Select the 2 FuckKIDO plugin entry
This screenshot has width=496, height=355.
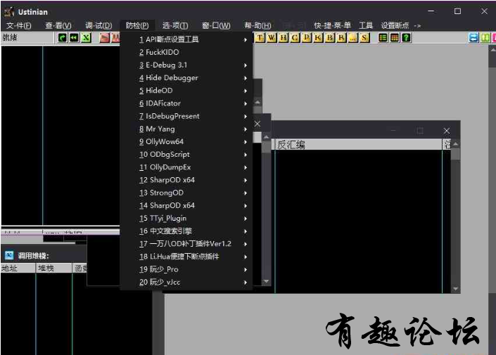click(x=186, y=52)
